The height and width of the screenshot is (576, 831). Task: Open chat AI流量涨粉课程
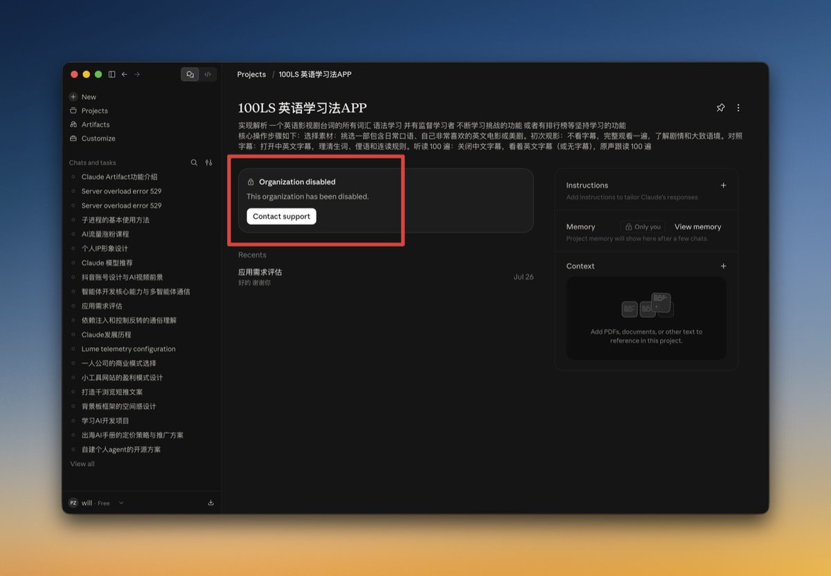105,235
